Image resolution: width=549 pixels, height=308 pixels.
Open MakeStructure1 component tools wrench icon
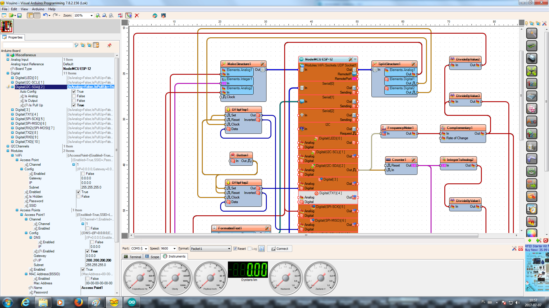click(x=262, y=64)
